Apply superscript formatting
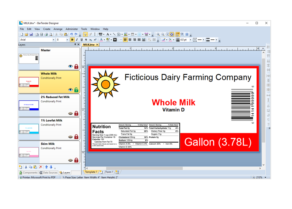 pos(95,40)
